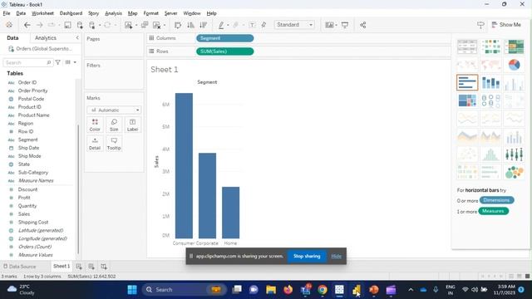The height and width of the screenshot is (299, 532).
Task: Sort ascending using the toolbar icon
Action: [x=190, y=25]
